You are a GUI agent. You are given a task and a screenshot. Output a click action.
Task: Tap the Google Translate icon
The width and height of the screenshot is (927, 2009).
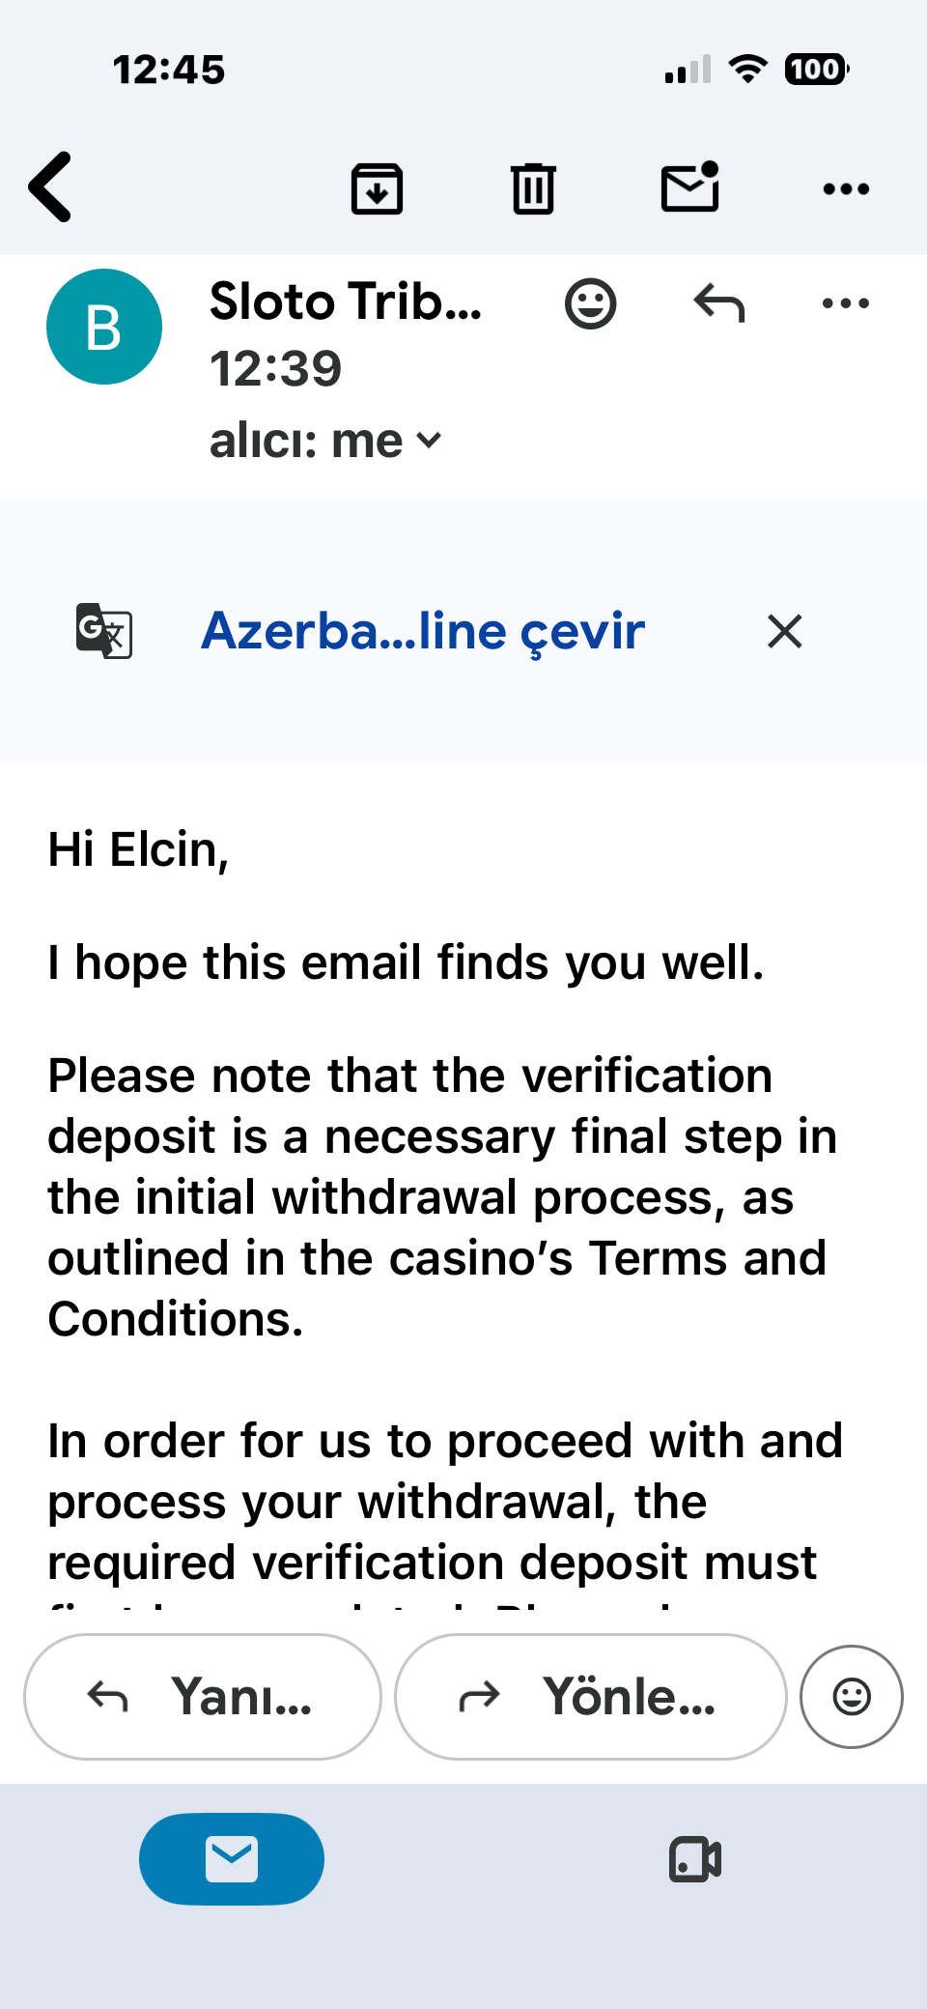[x=104, y=631]
